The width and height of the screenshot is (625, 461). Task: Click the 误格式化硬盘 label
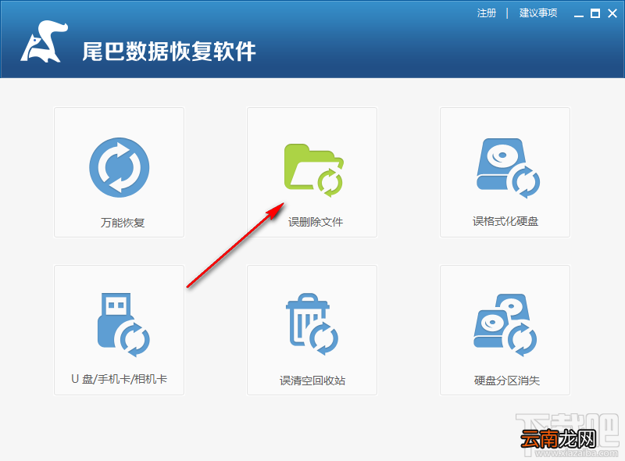505,221
